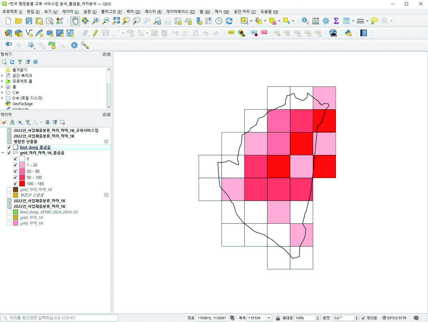
Task: Activate the Identify Features tool
Action: pos(305,21)
